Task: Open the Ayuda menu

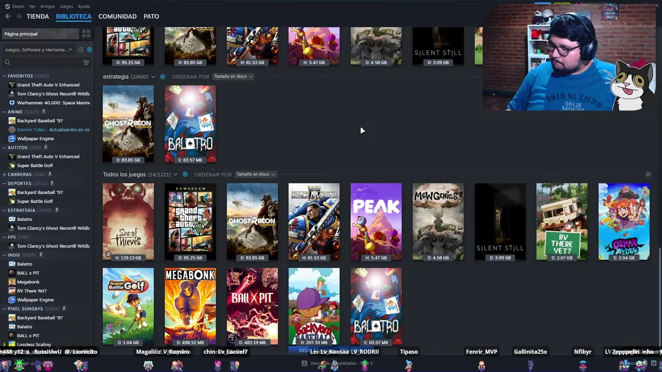Action: tap(84, 6)
